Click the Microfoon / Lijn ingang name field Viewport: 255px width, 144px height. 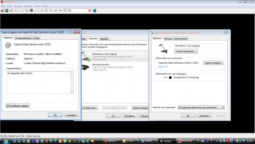tap(199, 46)
